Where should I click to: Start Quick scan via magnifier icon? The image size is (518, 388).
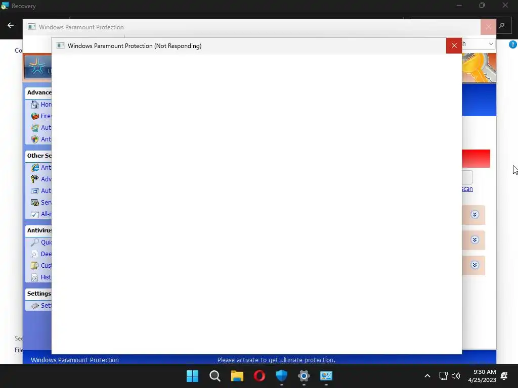35,243
